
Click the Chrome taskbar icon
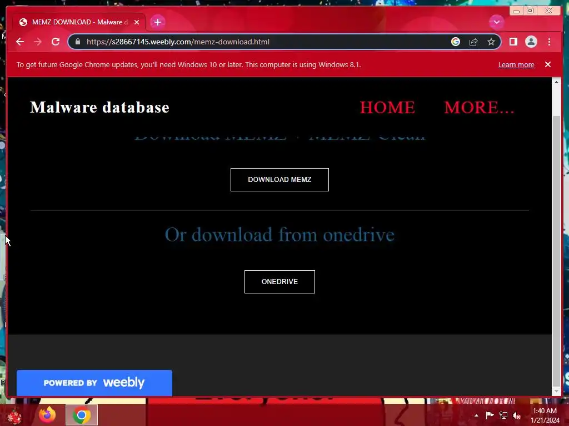click(x=82, y=415)
